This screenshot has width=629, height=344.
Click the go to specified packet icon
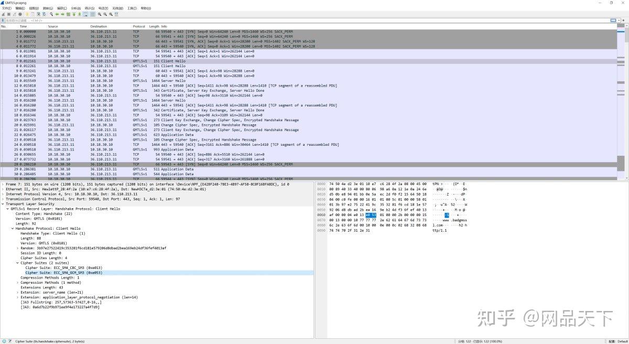(x=68, y=14)
